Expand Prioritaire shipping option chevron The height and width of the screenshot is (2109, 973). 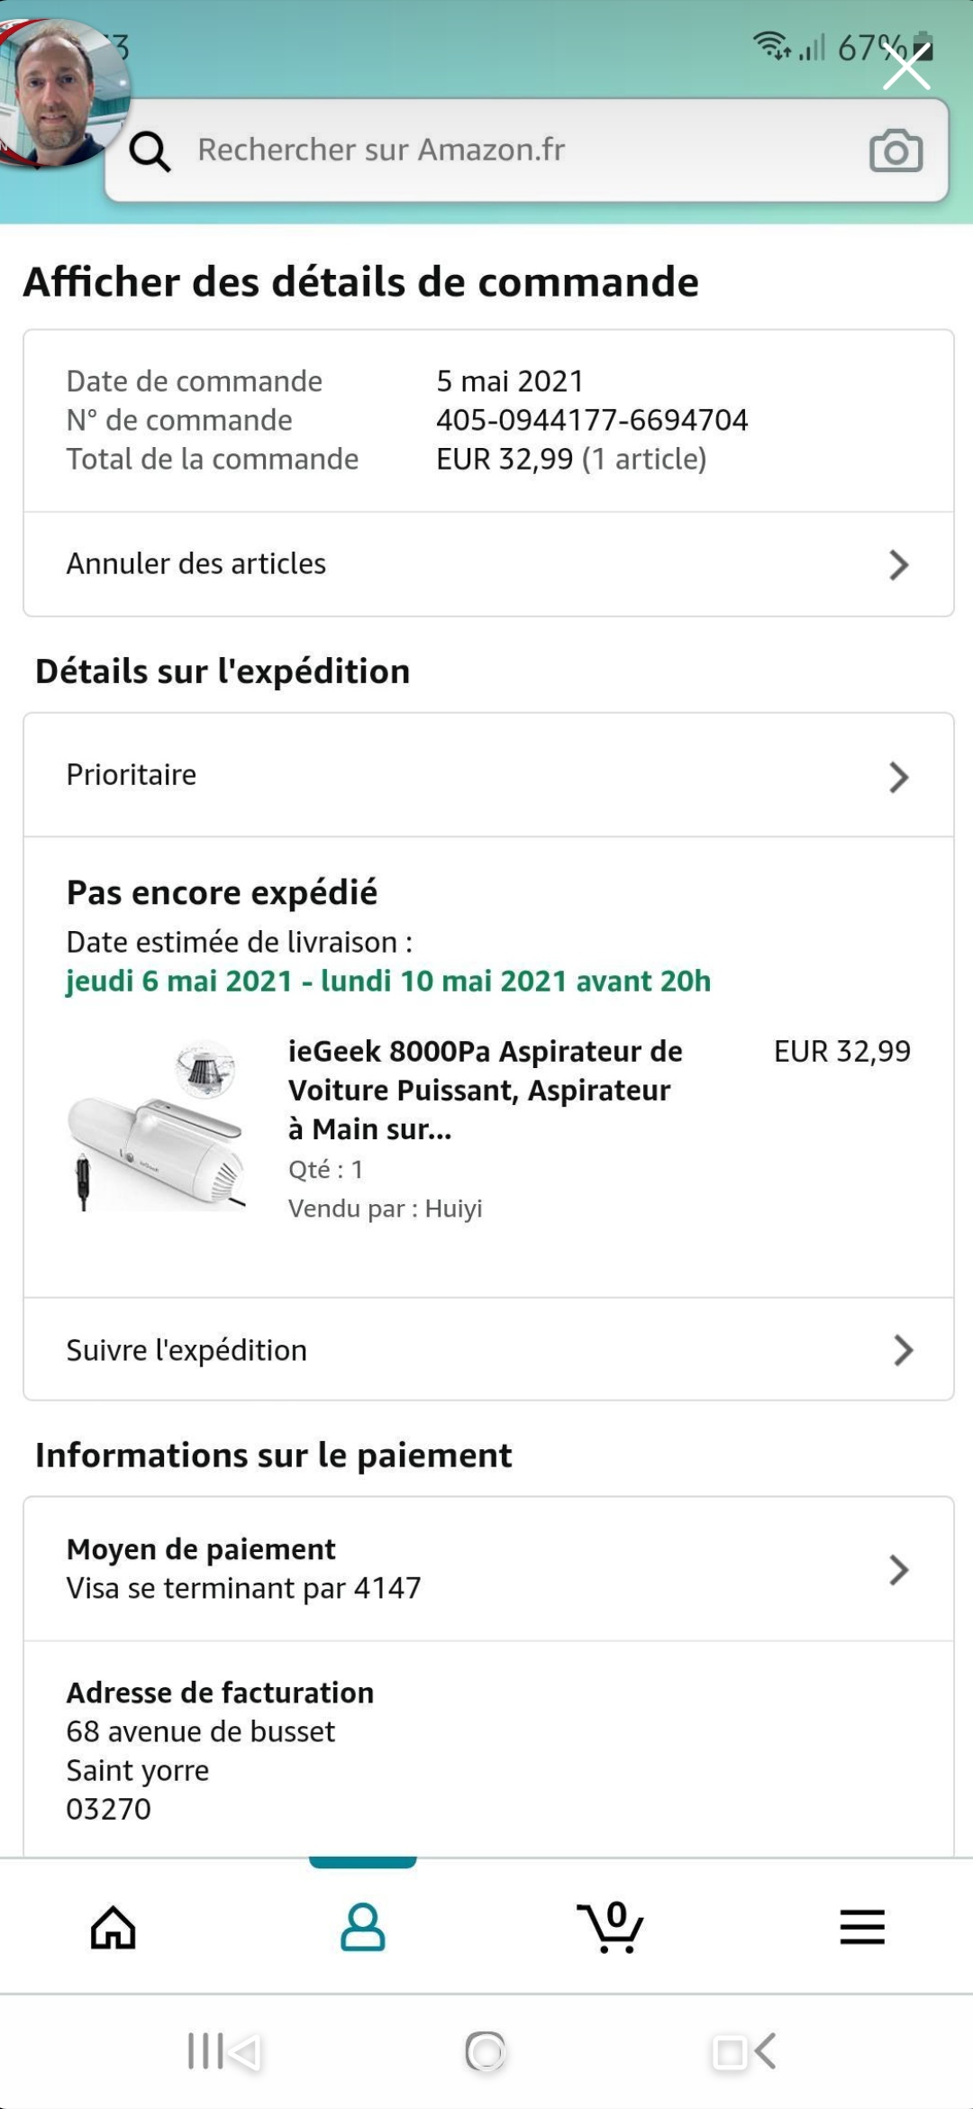(898, 777)
